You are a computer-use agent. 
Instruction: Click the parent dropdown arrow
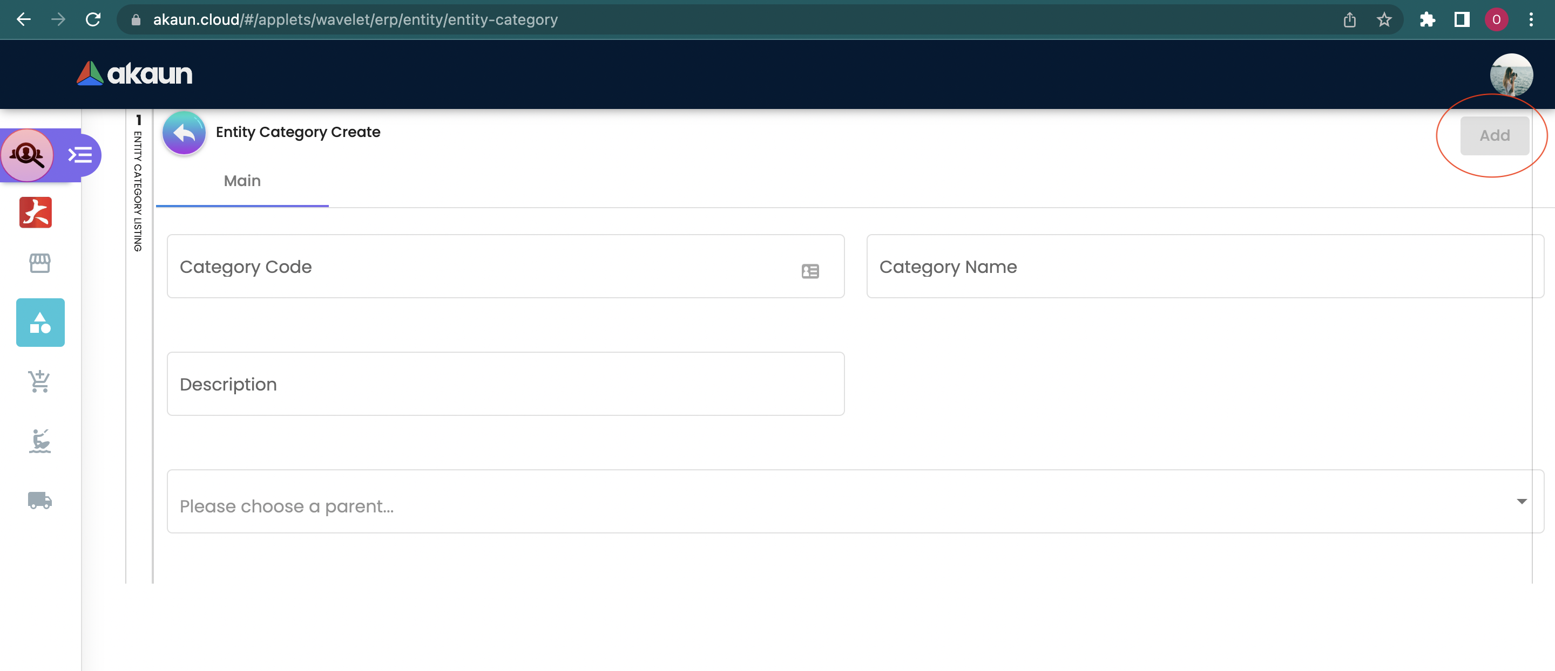(1522, 502)
